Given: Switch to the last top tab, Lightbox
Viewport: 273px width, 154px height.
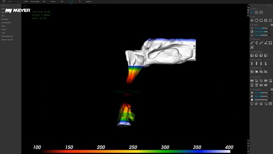Looking at the screenshot, I should [89, 1].
